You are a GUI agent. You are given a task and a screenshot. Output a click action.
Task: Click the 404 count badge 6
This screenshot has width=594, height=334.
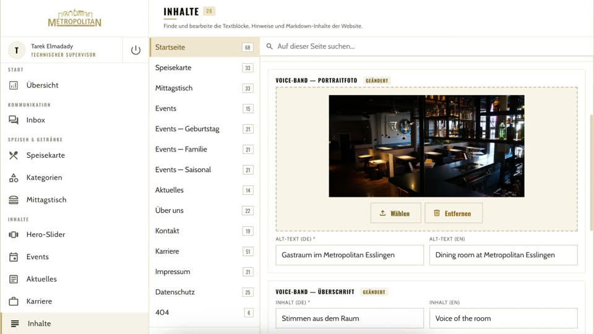pyautogui.click(x=249, y=313)
